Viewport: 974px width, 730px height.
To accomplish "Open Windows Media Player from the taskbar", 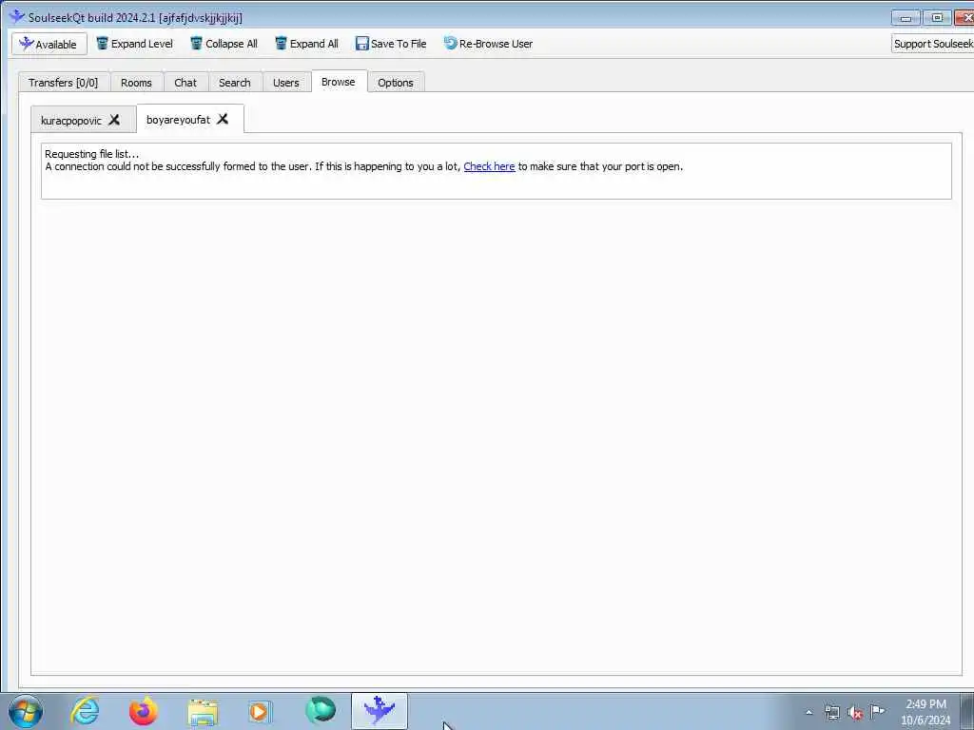I will tap(260, 712).
